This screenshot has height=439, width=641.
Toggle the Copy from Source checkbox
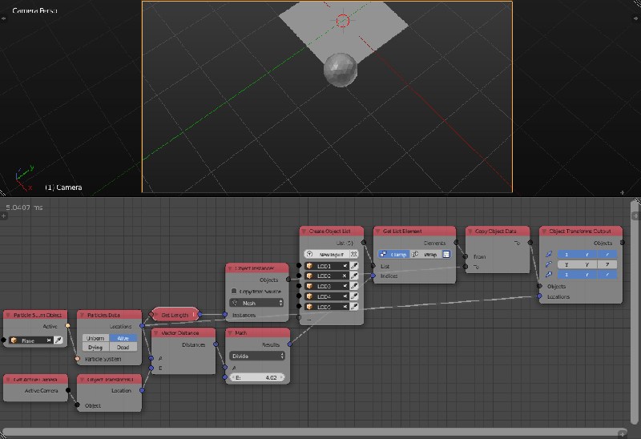(234, 291)
